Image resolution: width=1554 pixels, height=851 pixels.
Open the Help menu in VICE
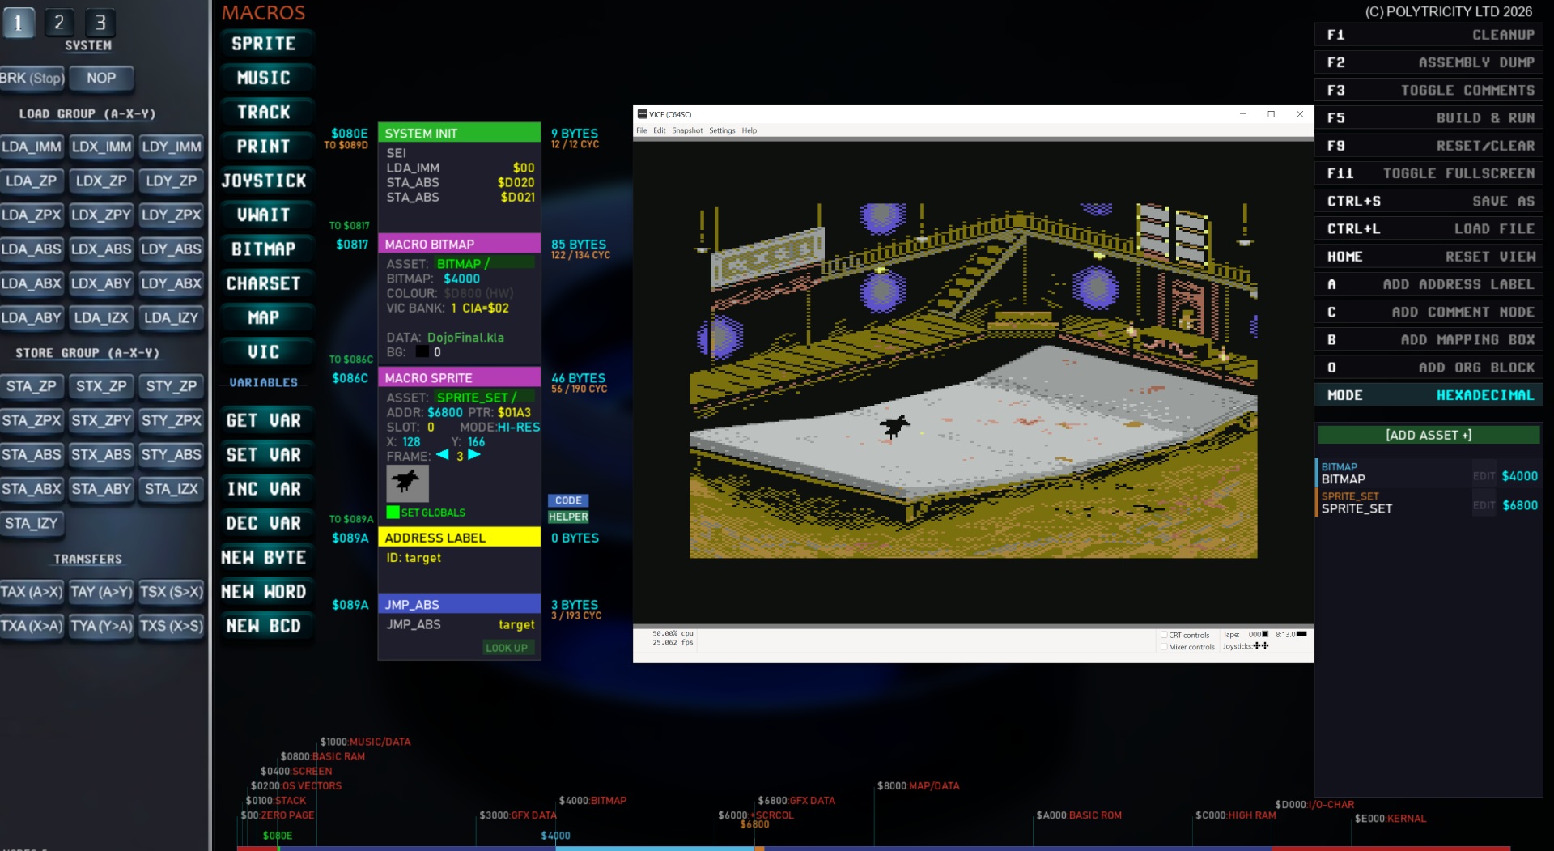click(749, 130)
